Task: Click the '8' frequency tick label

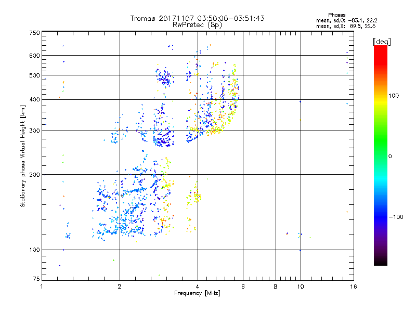Action: [x=276, y=287]
